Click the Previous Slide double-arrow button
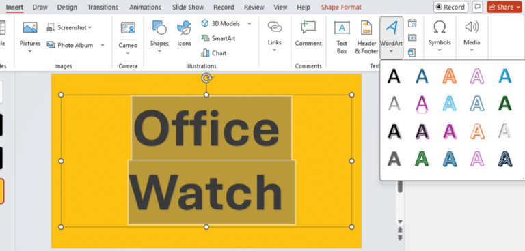The width and height of the screenshot is (525, 251). [x=400, y=230]
